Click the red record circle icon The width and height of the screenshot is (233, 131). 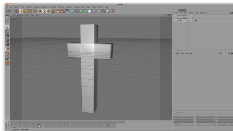point(113,11)
